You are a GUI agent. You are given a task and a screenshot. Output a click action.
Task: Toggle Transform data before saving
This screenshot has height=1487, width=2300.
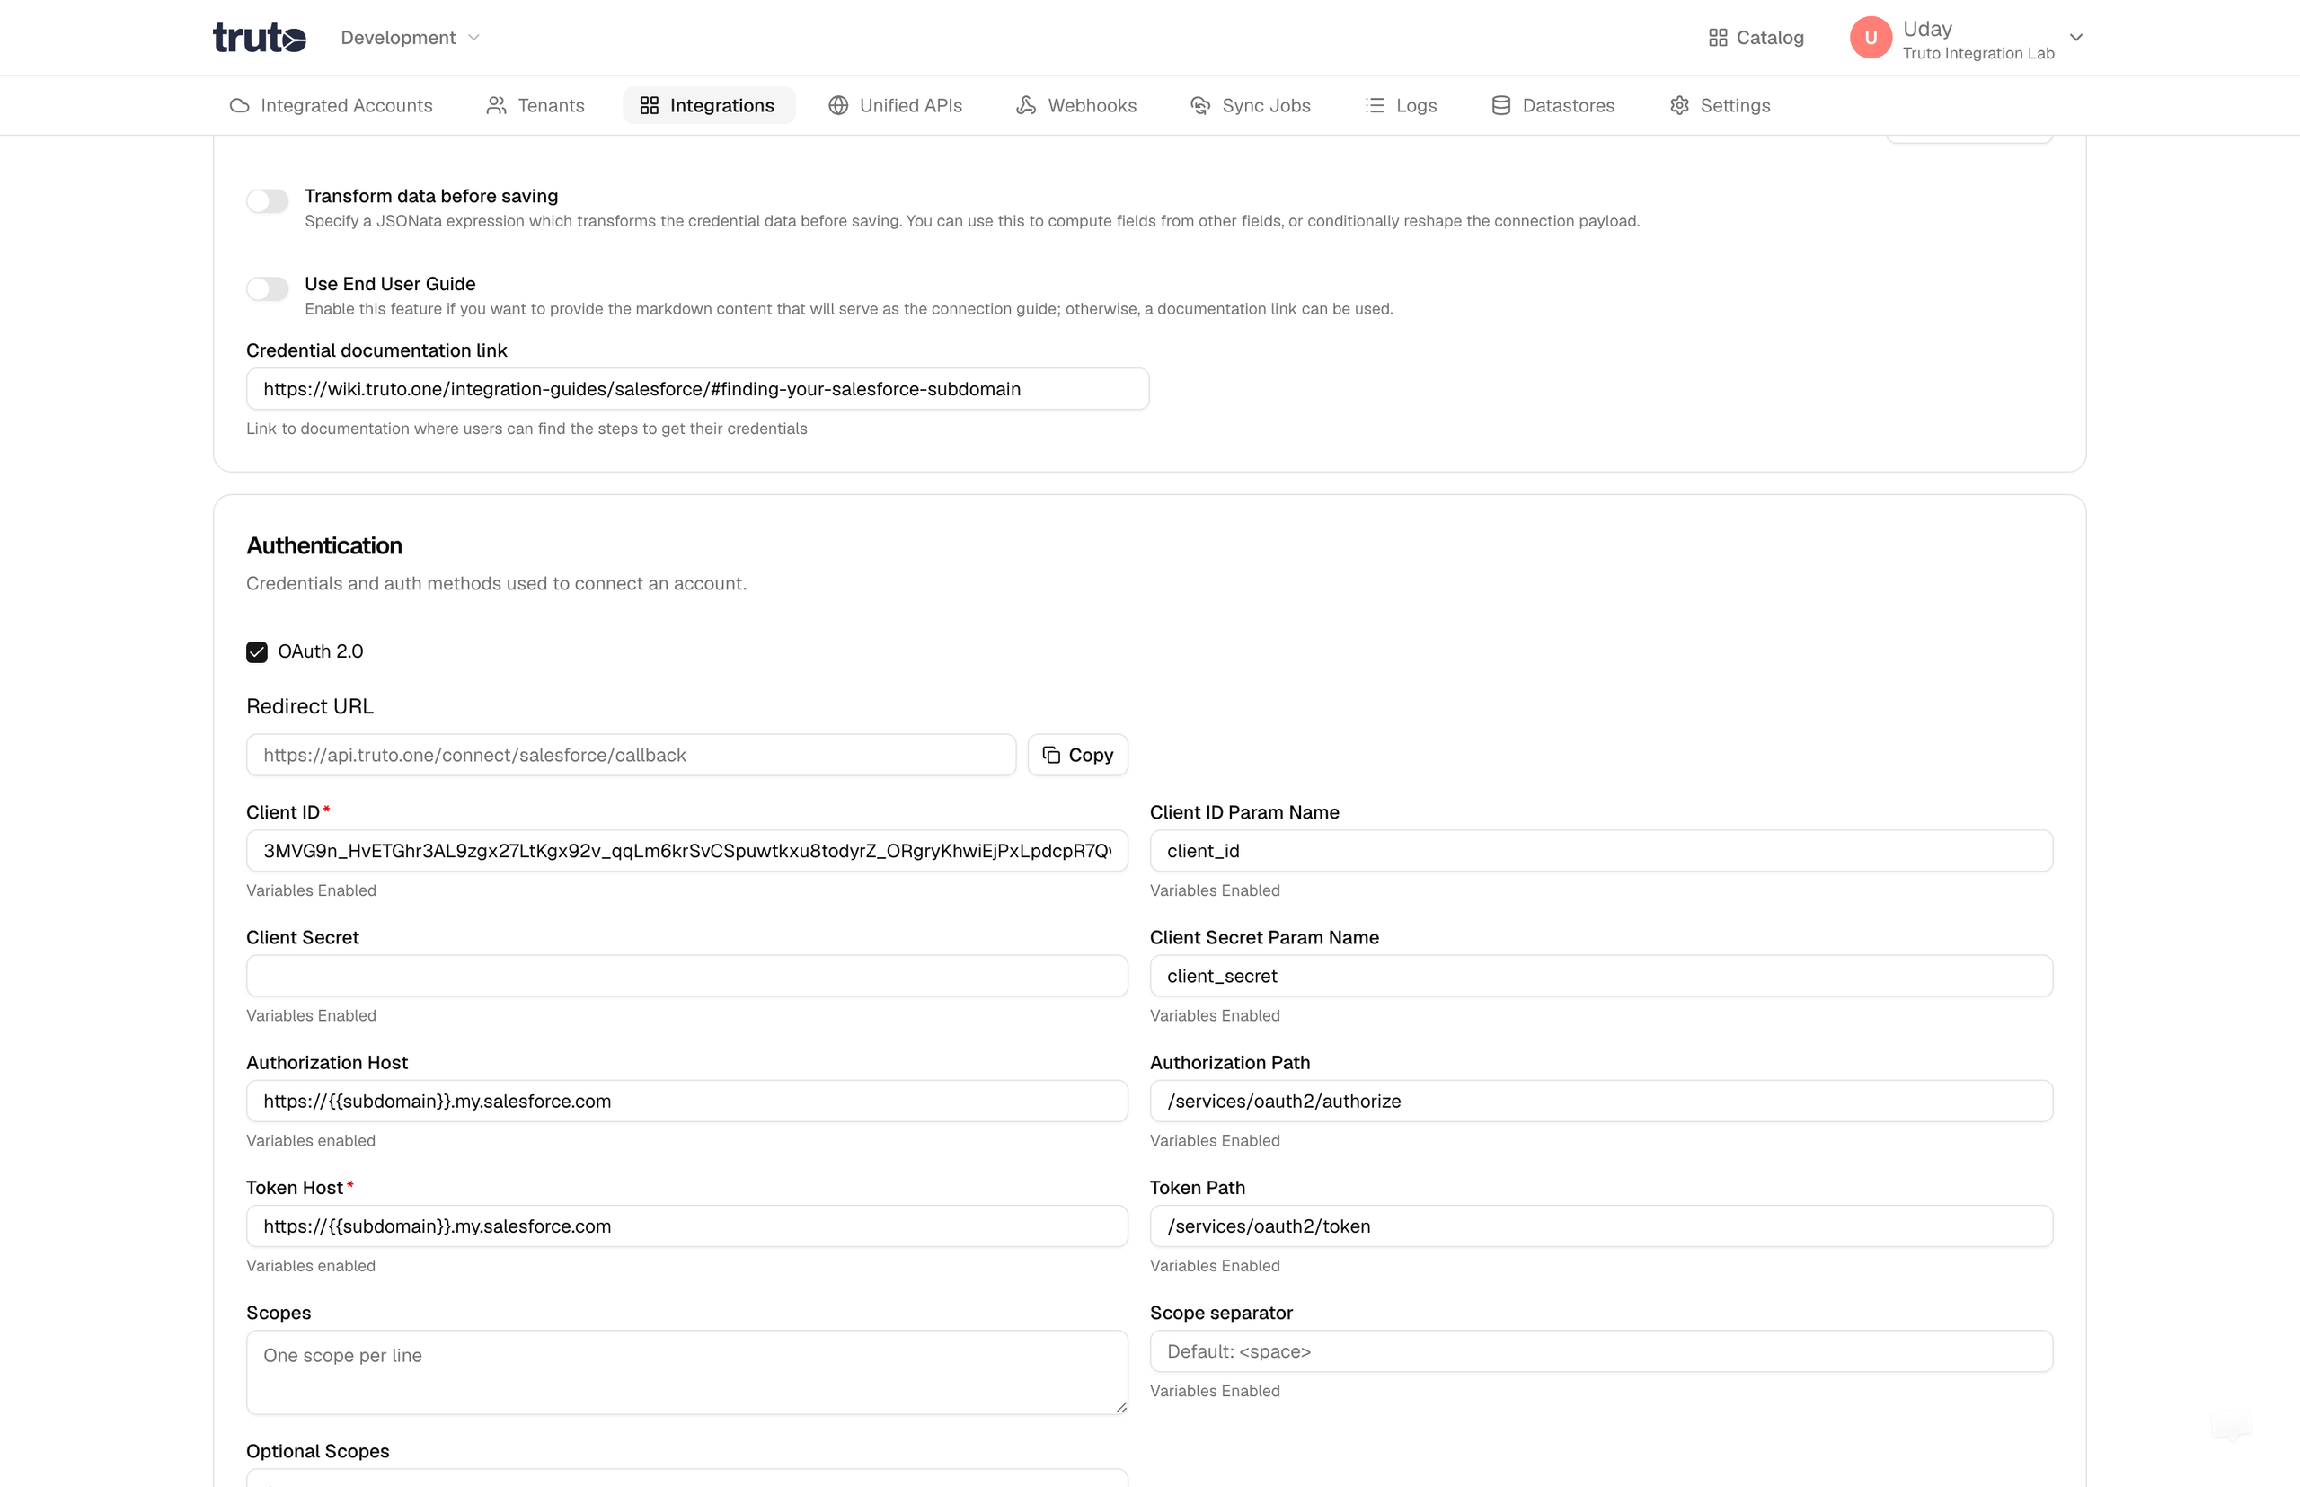268,201
